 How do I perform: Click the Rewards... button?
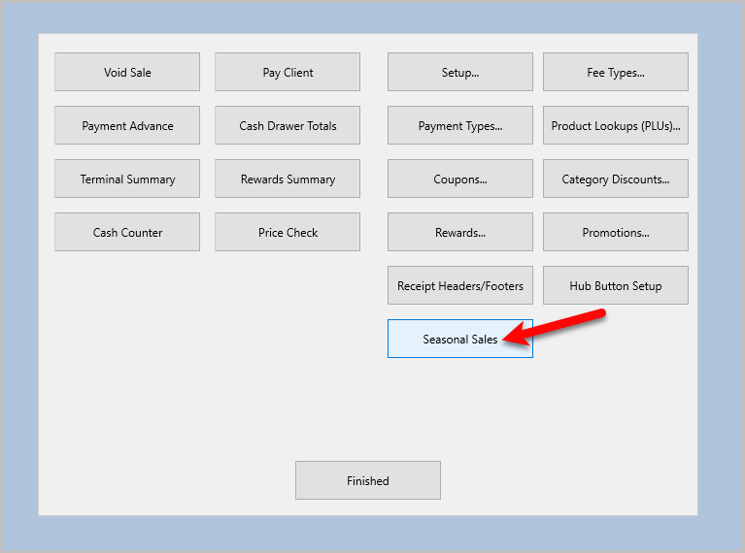pos(460,232)
